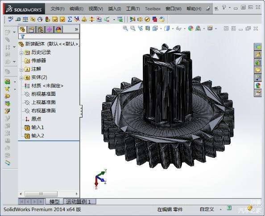Click the feature tree horizontal scrollbar thumb

[x=41, y=194]
